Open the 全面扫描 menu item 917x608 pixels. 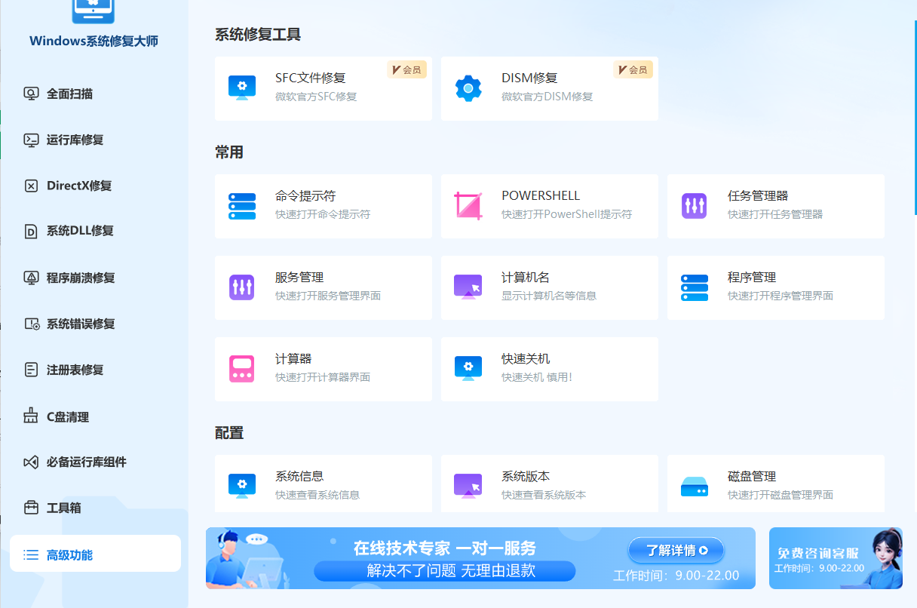(94, 94)
